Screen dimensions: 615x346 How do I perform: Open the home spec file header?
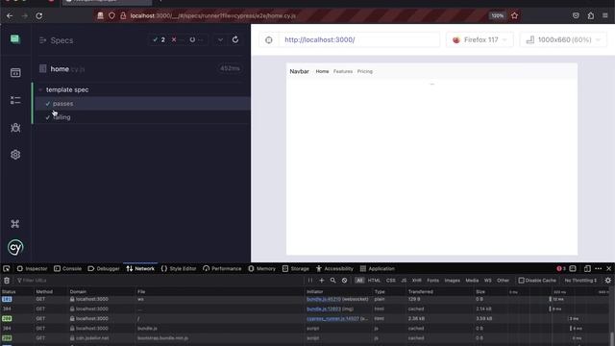[142, 68]
